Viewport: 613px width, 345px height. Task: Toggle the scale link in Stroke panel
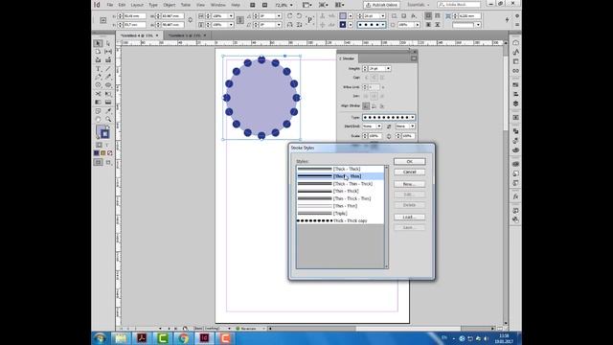pyautogui.click(x=389, y=136)
